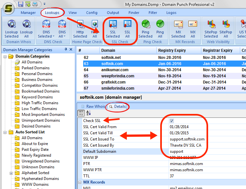Open the Newly Registered list
Screen dimensions: 246x189
point(36,155)
